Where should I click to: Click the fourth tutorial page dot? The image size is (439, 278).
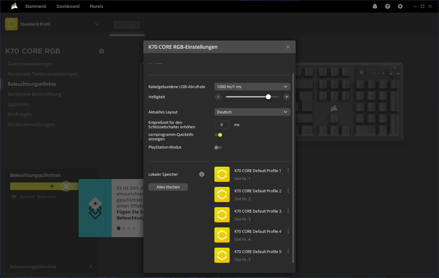pos(134,228)
